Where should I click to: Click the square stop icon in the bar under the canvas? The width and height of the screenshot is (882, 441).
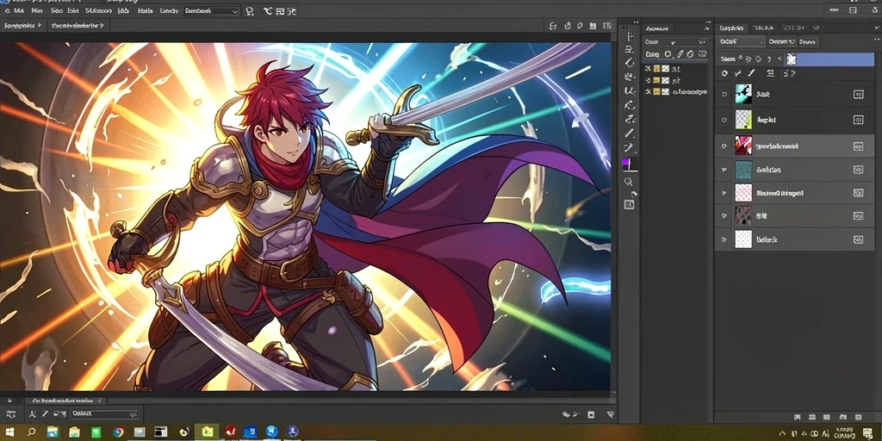(591, 414)
